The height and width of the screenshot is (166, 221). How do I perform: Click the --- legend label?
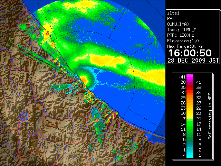click(x=198, y=77)
